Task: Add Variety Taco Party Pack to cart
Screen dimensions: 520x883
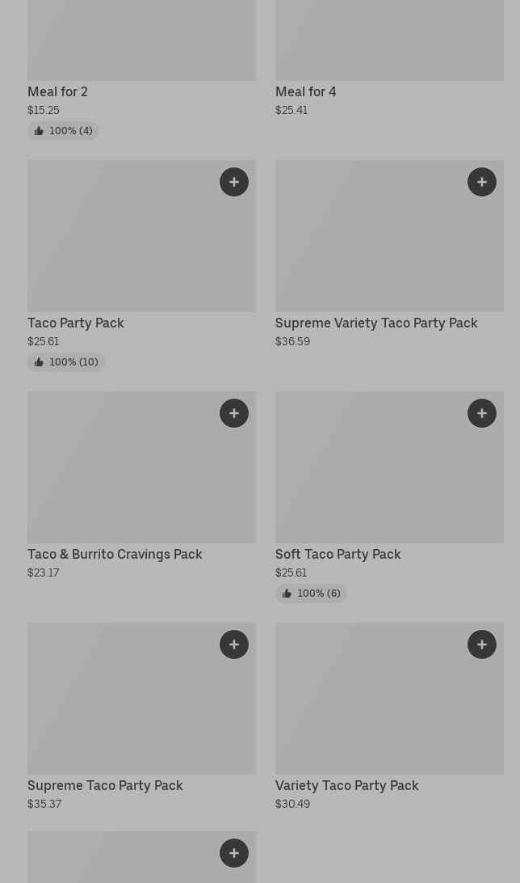Action: coord(482,644)
